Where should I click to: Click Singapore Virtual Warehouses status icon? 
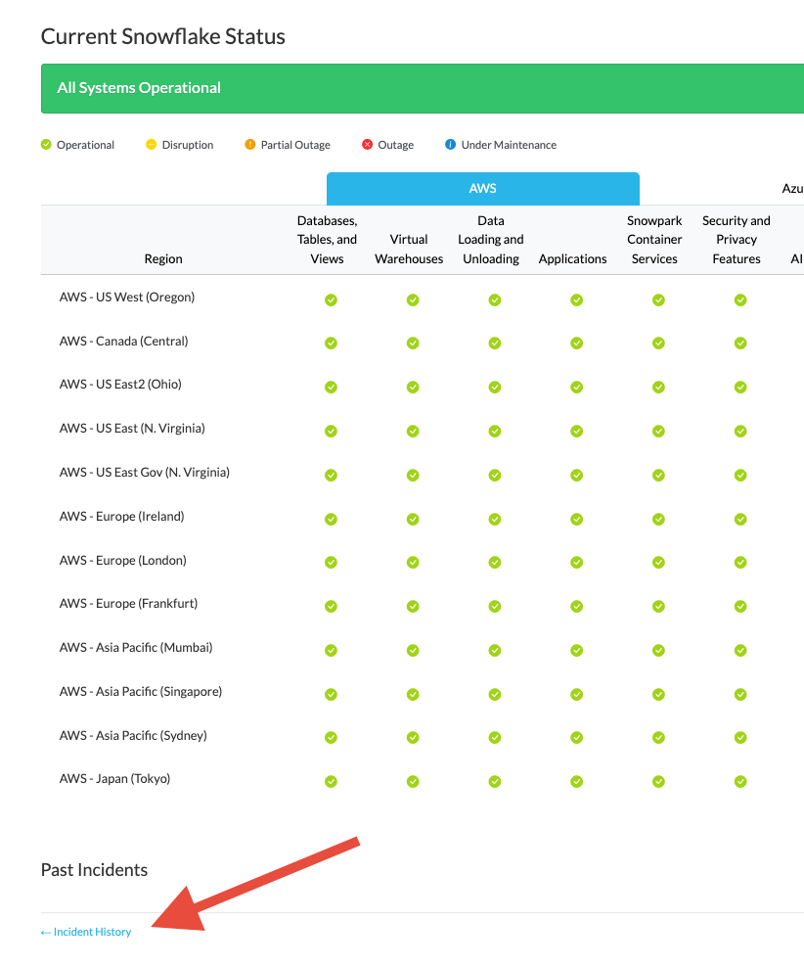(413, 694)
